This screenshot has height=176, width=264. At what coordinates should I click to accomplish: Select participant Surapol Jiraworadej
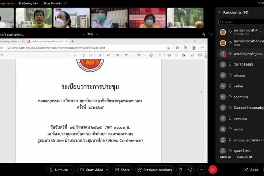tap(241, 108)
